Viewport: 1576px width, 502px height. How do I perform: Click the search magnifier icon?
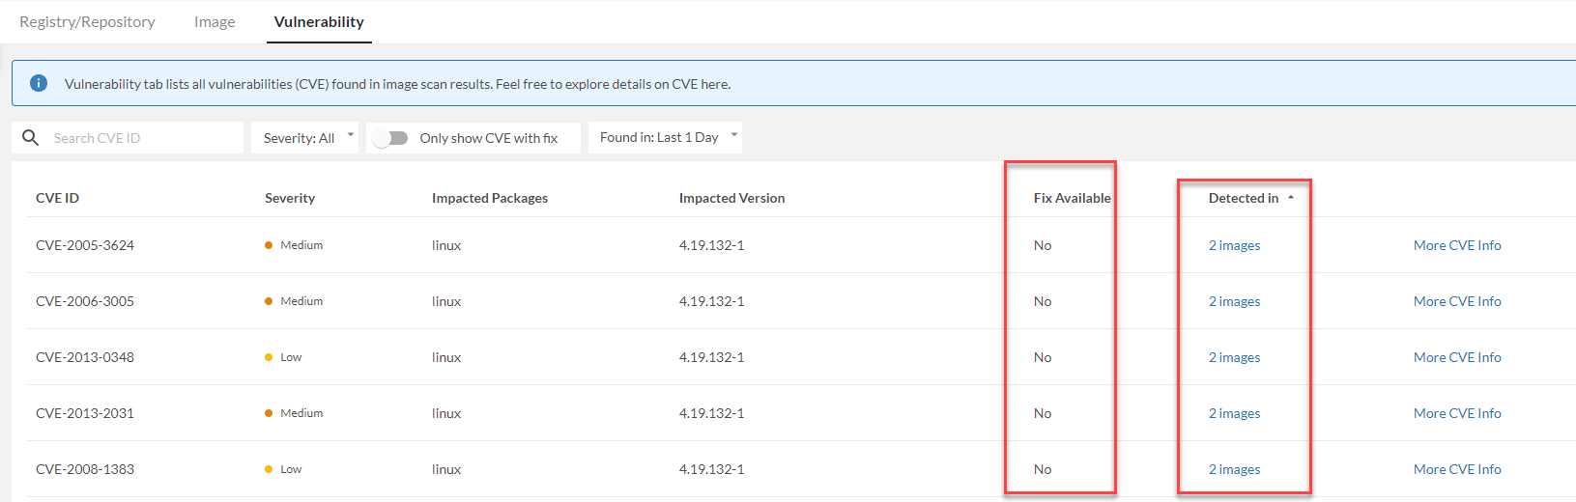click(31, 138)
